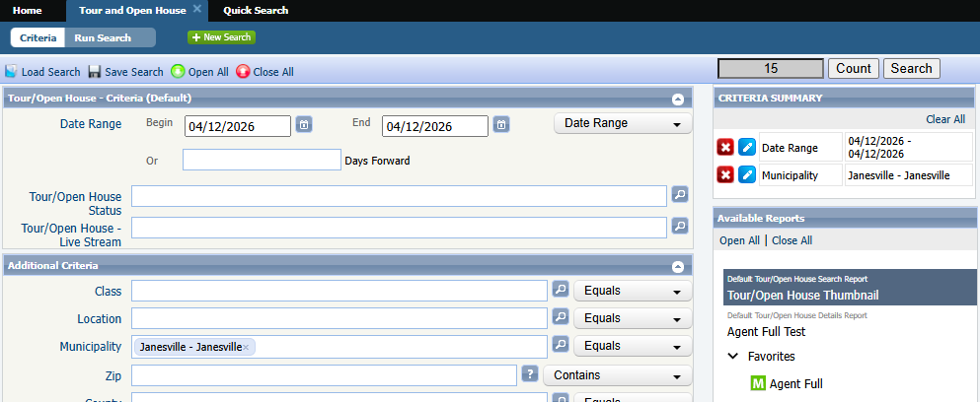Image resolution: width=980 pixels, height=402 pixels.
Task: Click the Save Search disk icon
Action: [95, 72]
